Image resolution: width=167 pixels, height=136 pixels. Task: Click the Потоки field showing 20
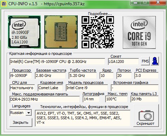point(124,76)
